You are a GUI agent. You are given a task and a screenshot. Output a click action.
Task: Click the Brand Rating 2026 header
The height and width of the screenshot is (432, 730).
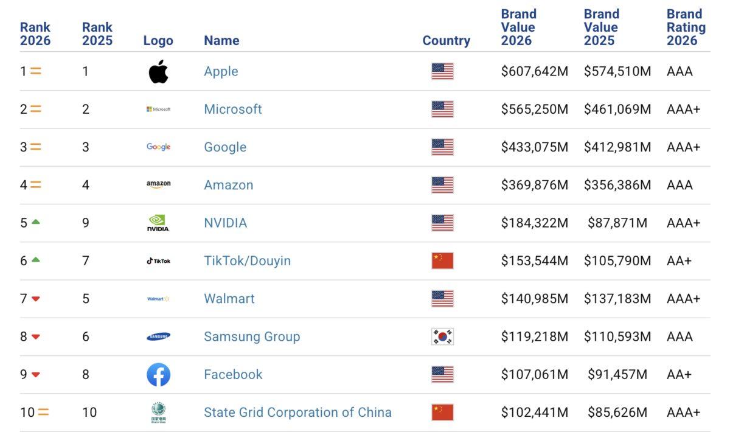click(x=686, y=27)
